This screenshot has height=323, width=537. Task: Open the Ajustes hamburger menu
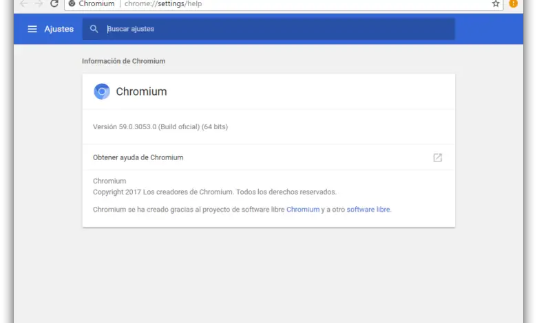(x=32, y=29)
